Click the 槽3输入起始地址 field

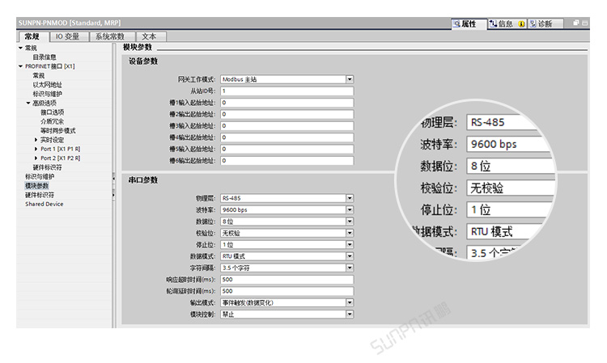[287, 125]
